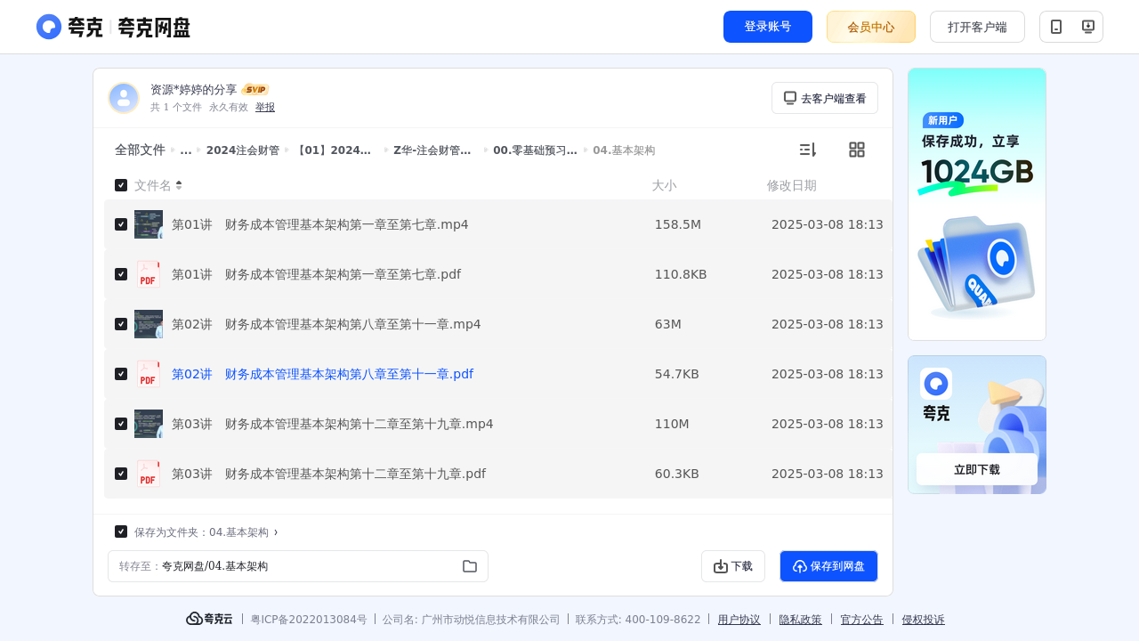1139x641 pixels.
Task: Click the Quark logo icon
Action: [x=49, y=27]
